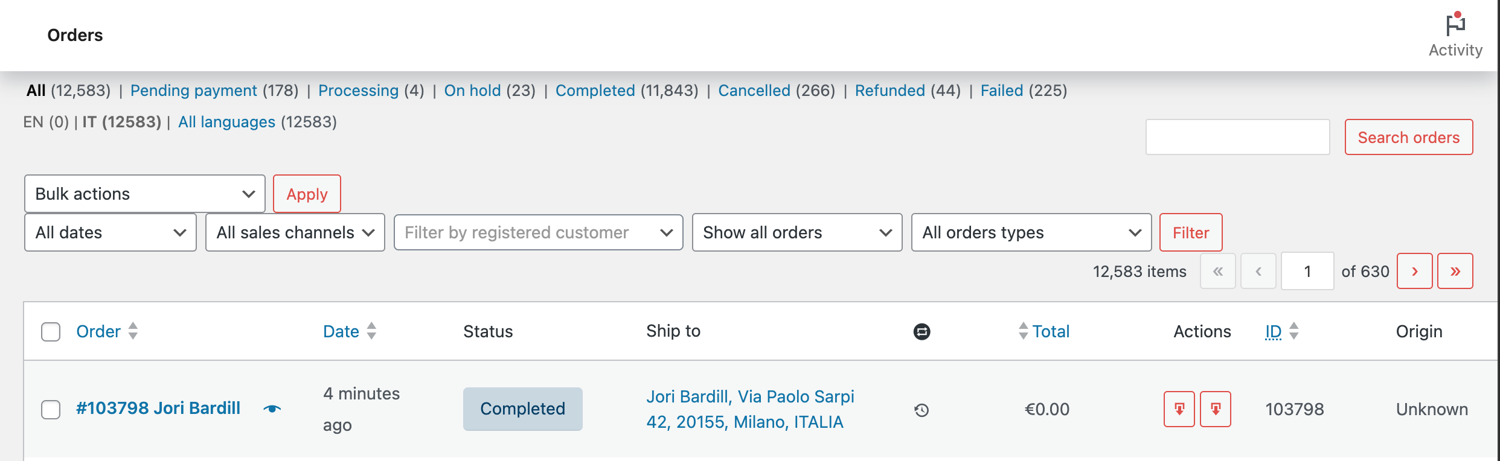The width and height of the screenshot is (1500, 461).
Task: Expand the All dates filter
Action: tap(111, 232)
